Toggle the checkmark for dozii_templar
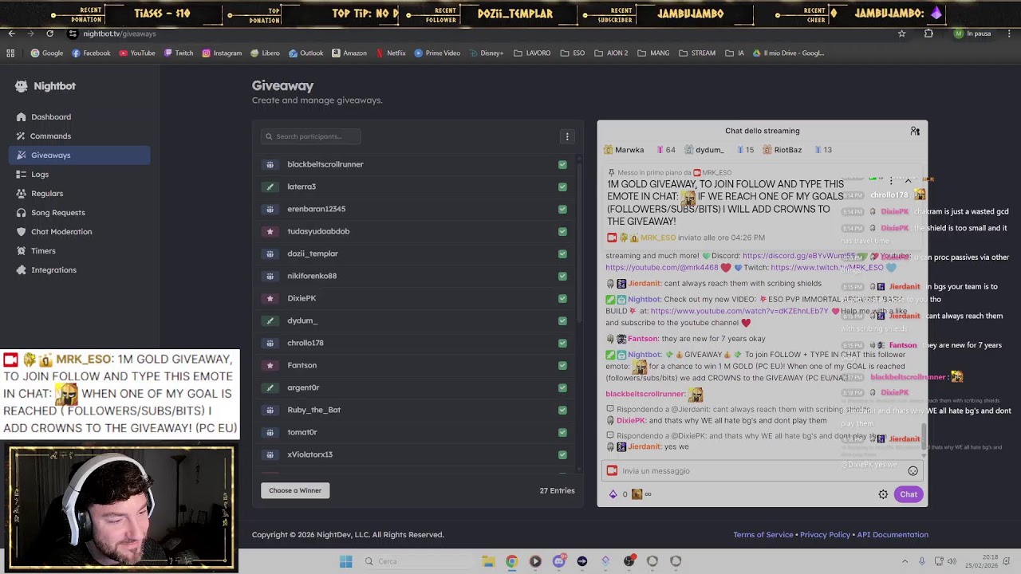This screenshot has height=574, width=1021. click(562, 254)
